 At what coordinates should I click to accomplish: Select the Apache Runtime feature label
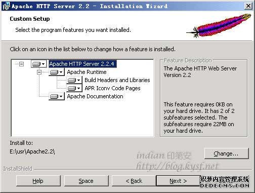[x=87, y=72]
